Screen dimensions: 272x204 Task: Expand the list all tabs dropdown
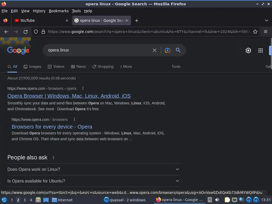click(x=267, y=20)
